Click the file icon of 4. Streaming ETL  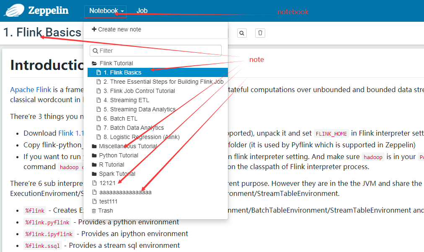(99, 100)
